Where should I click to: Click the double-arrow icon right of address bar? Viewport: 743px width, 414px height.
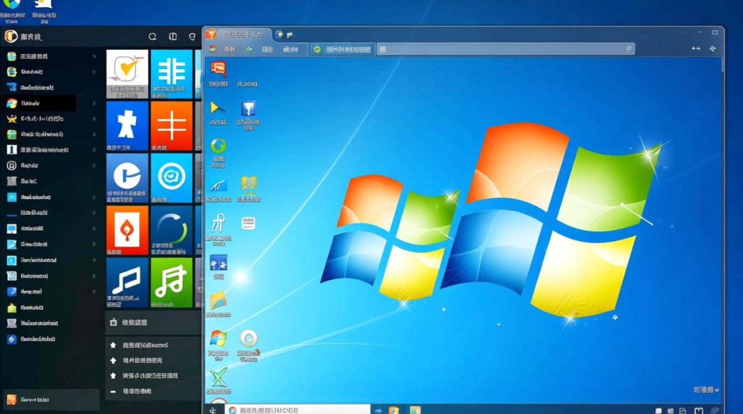pyautogui.click(x=696, y=49)
